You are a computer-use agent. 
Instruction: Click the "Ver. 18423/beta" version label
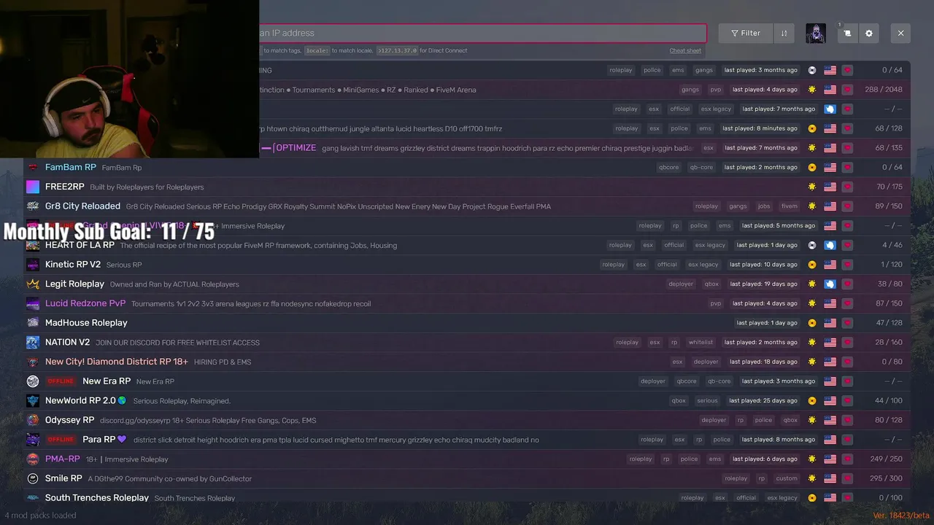[901, 516]
